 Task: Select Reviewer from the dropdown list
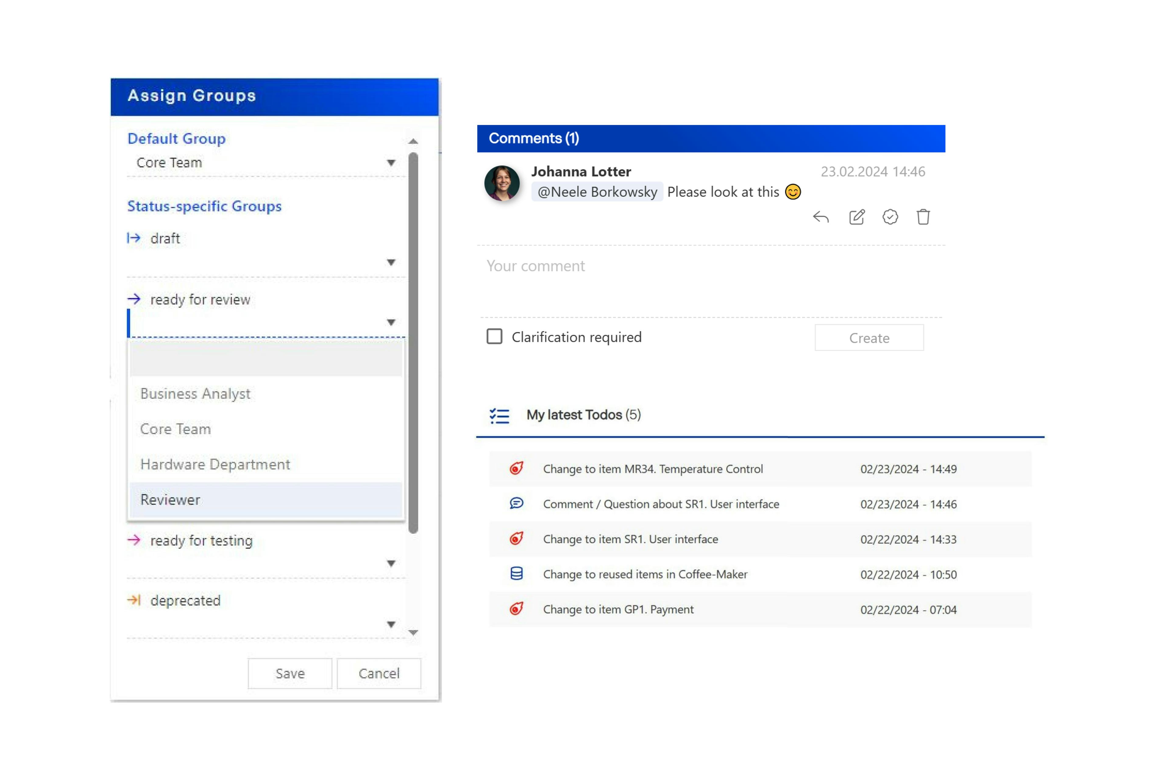tap(170, 499)
